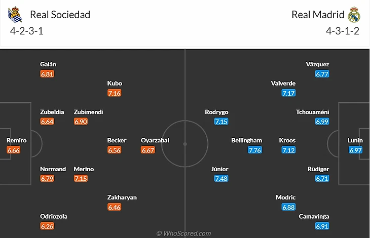Click the 4-3-1-2 formation label
The width and height of the screenshot is (370, 238).
click(x=343, y=31)
